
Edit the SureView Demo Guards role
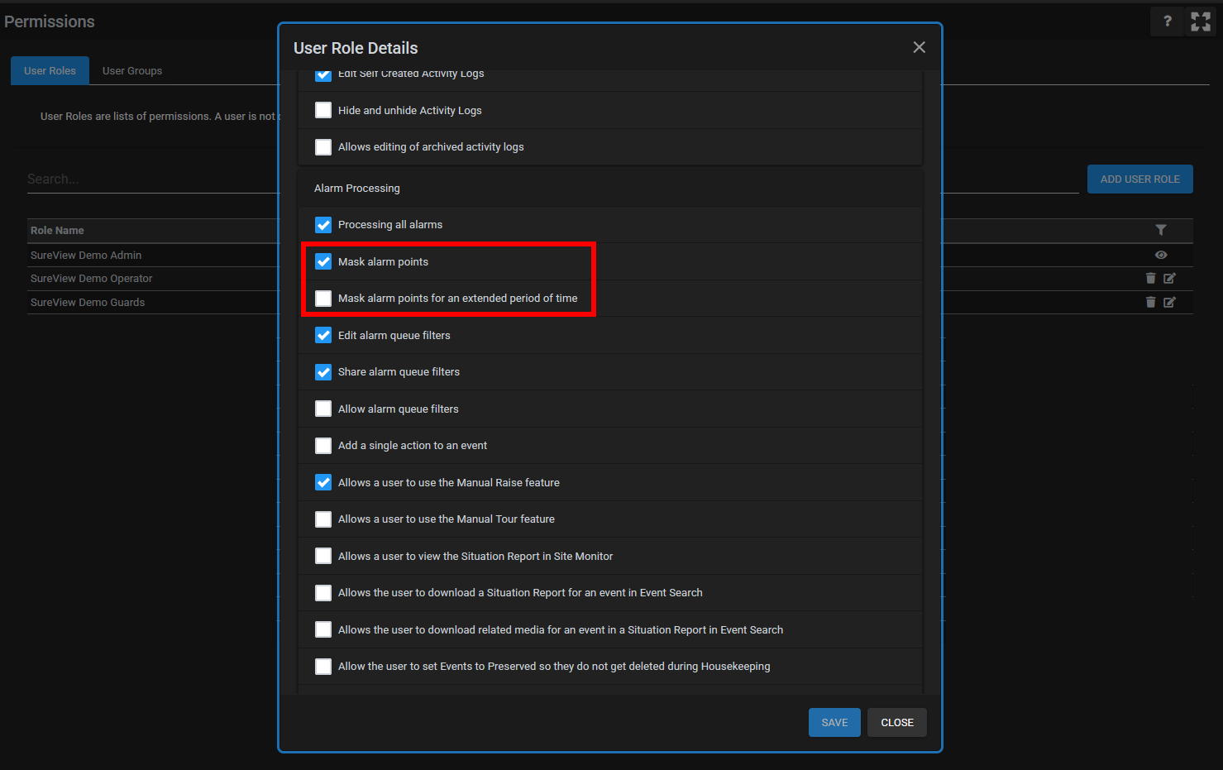point(1169,303)
